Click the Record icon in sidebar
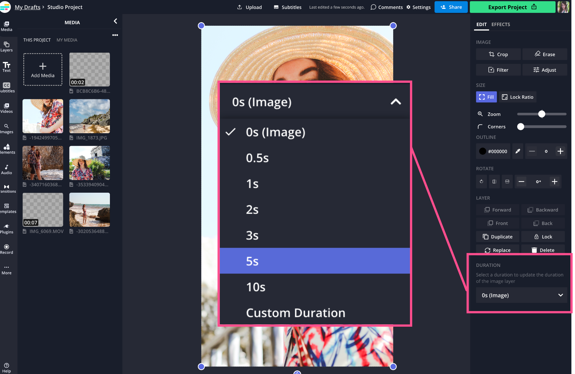This screenshot has width=575, height=374. point(6,249)
